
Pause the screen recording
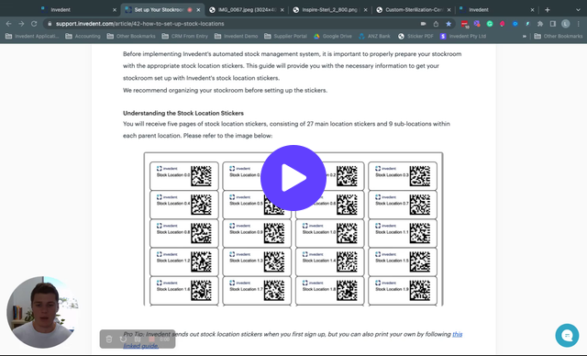[x=138, y=339]
